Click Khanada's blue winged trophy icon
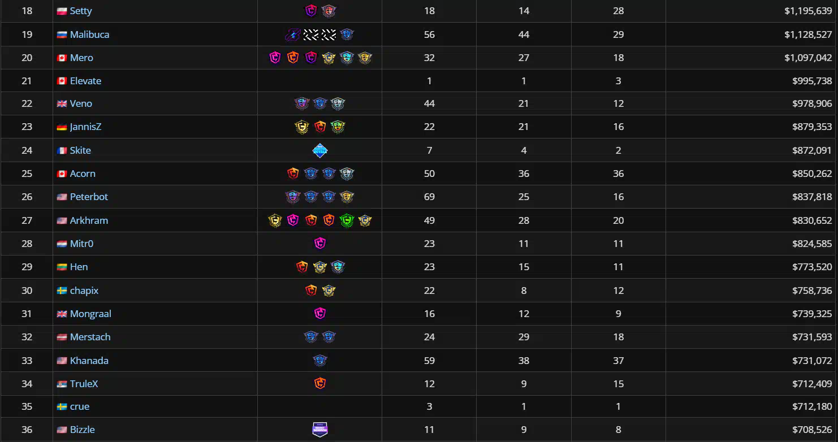The image size is (838, 442). pos(320,361)
